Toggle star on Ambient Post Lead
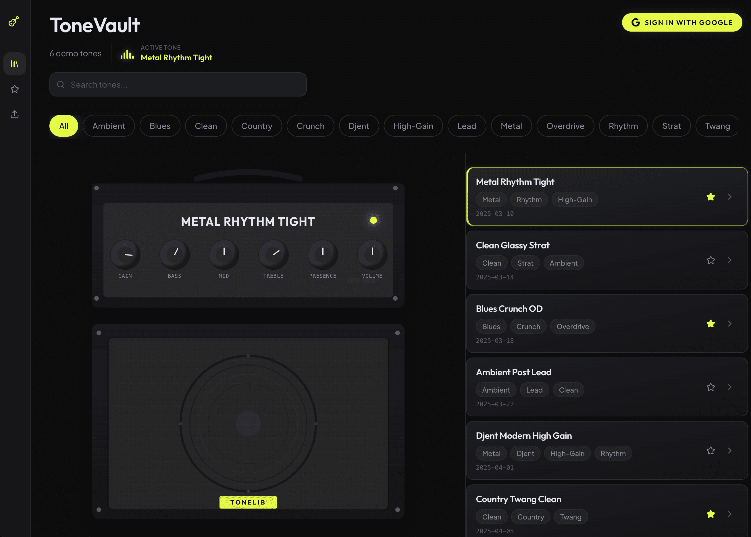Viewport: 751px width, 537px height. (711, 387)
